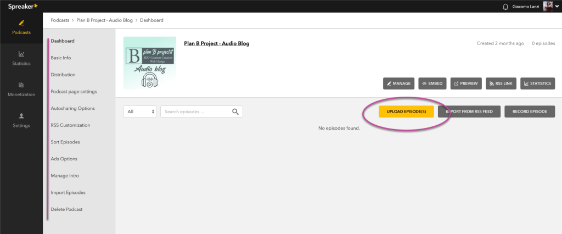Viewport: 562px width, 234px height.
Task: Select the Created 2 months ago text
Action: click(501, 43)
